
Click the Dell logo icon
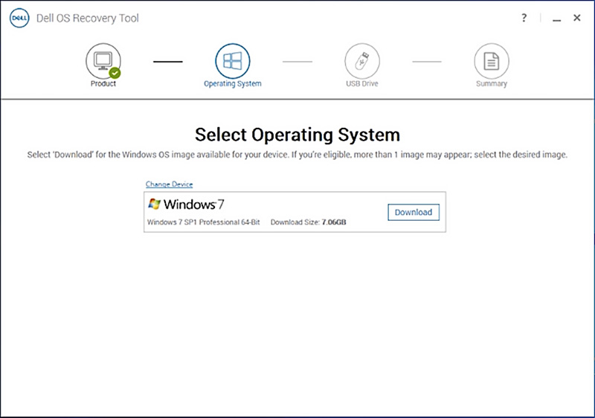[19, 18]
